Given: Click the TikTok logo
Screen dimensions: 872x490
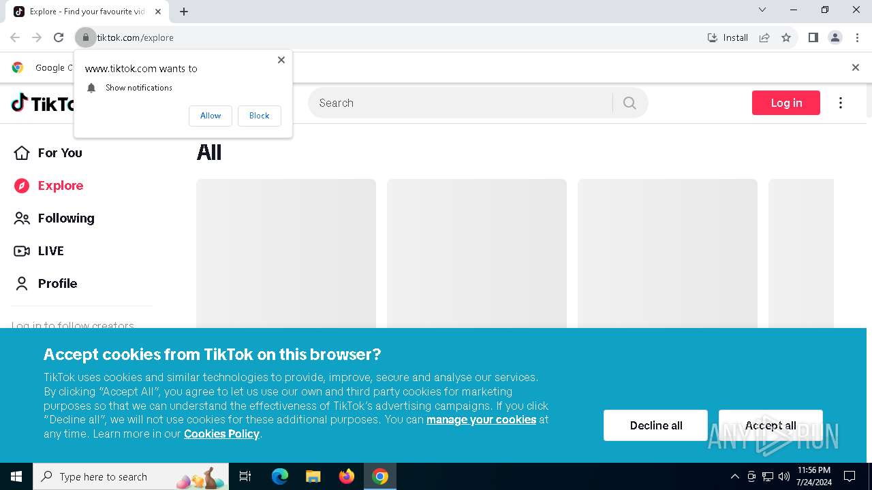Looking at the screenshot, I should point(43,103).
